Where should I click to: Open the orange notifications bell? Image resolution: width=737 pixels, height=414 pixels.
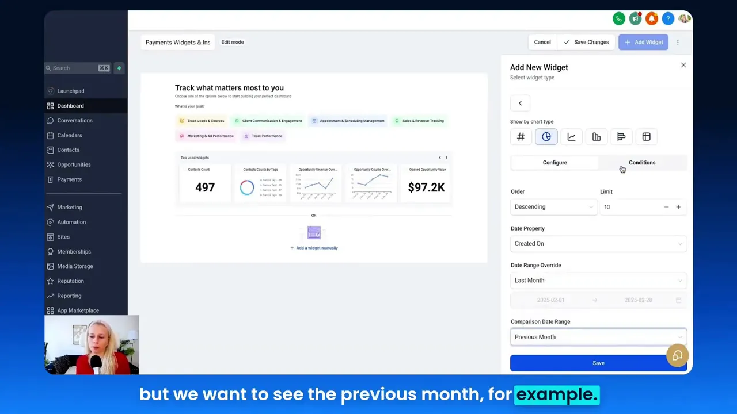pos(652,19)
